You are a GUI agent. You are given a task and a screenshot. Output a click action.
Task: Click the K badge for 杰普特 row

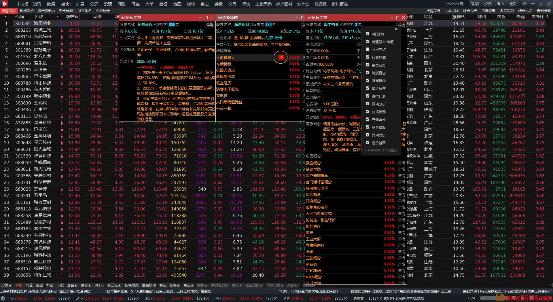click(x=62, y=189)
